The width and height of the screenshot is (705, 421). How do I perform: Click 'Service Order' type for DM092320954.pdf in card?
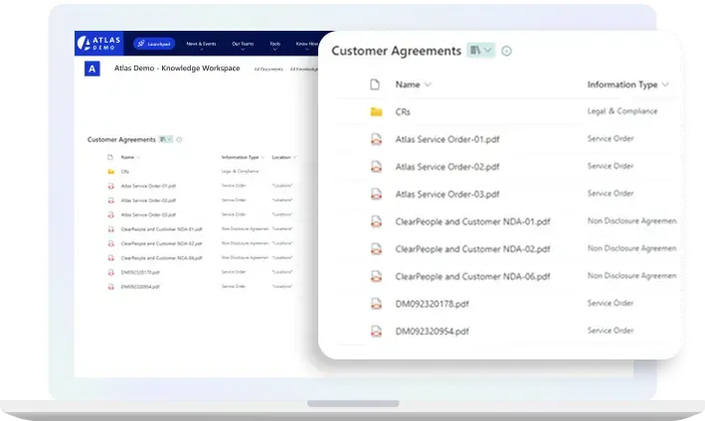(611, 331)
